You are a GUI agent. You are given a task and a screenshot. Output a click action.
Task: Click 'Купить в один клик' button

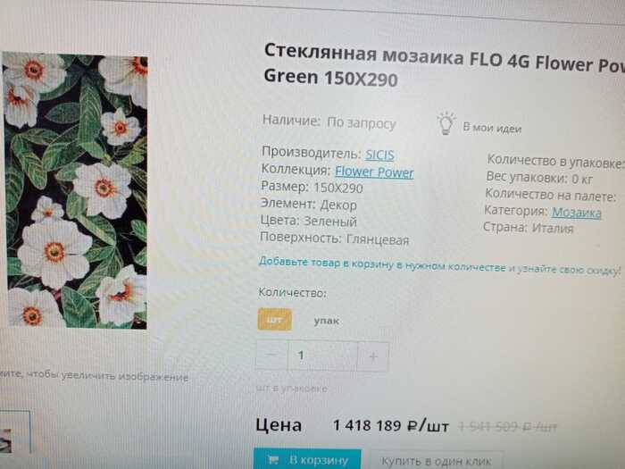pos(437,461)
